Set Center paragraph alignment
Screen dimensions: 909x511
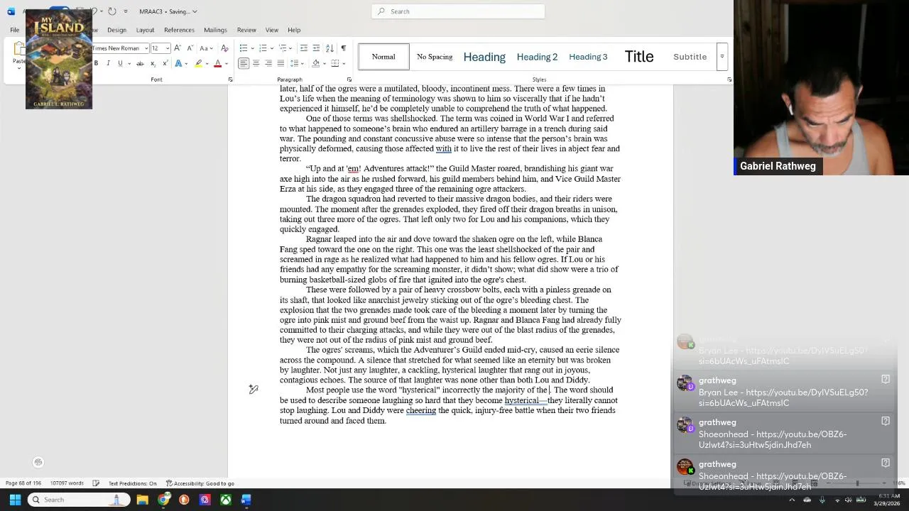click(x=256, y=63)
